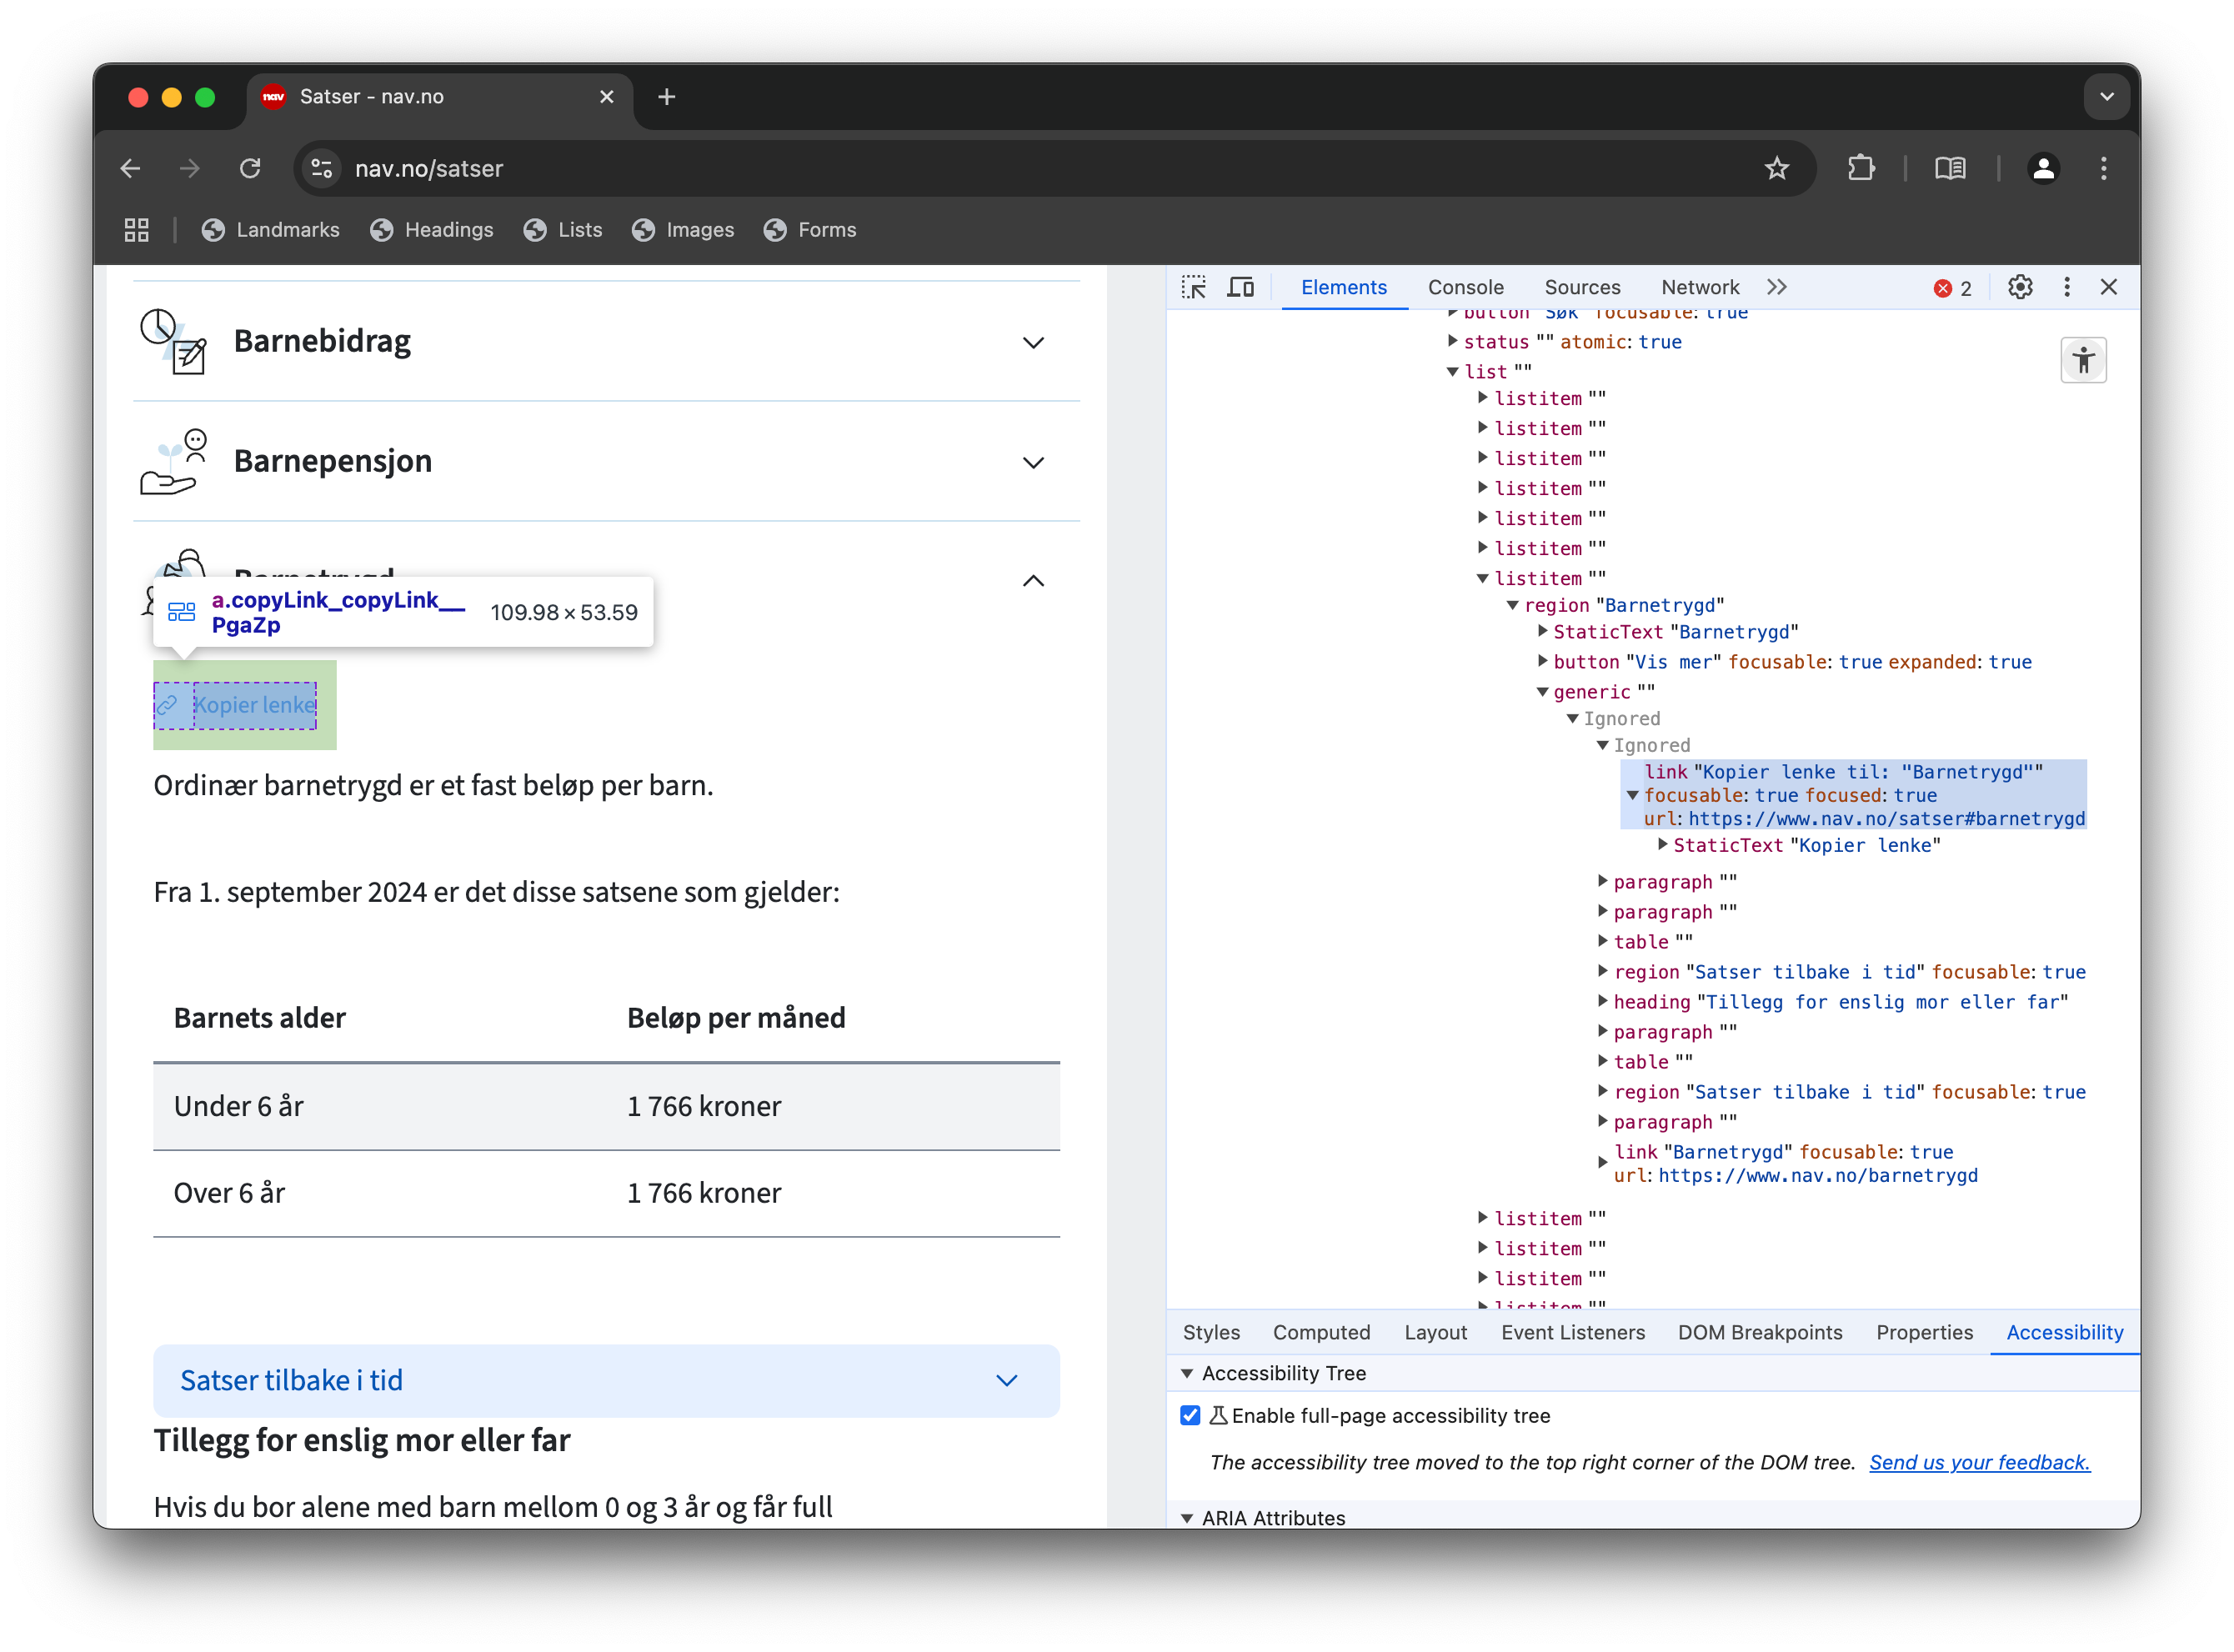Switch to accessibility tree view button
Screen dimensions: 2234x1652
point(2083,361)
